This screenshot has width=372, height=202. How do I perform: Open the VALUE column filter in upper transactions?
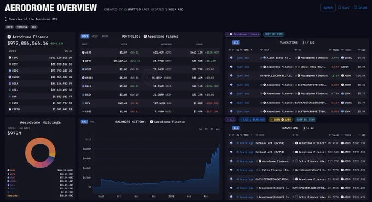(x=330, y=50)
